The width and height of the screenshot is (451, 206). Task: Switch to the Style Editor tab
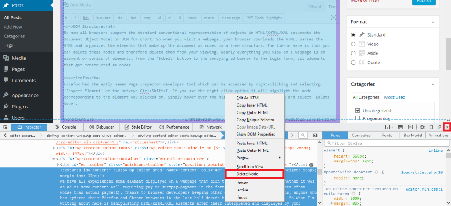point(138,127)
